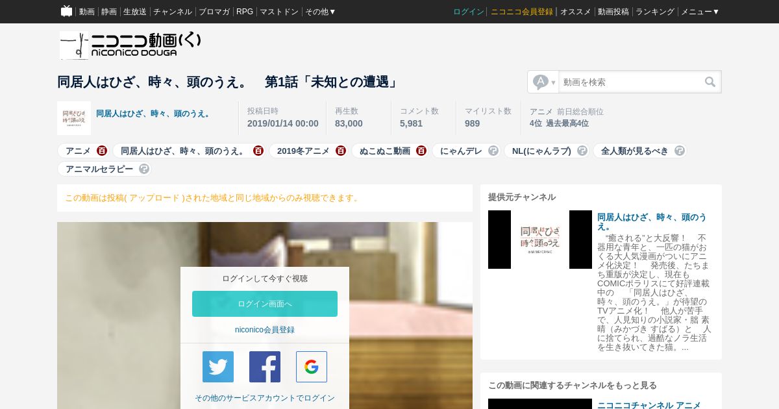
Task: Click the NL(にゃんラブ) tag
Action: pyautogui.click(x=541, y=151)
